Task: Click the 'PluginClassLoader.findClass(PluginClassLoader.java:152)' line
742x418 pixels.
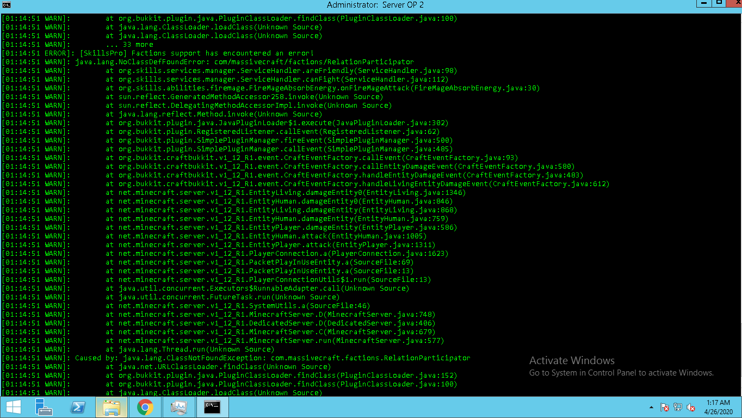Action: [x=229, y=376]
